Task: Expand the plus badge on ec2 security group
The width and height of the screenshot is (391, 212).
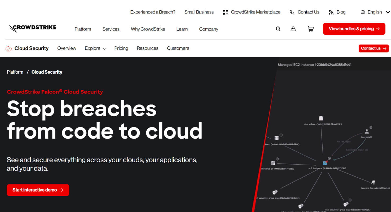Action: click(350, 200)
